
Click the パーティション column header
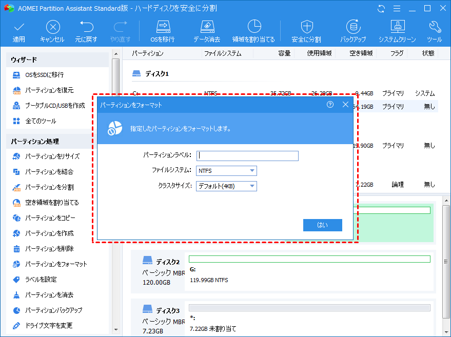[x=148, y=53]
